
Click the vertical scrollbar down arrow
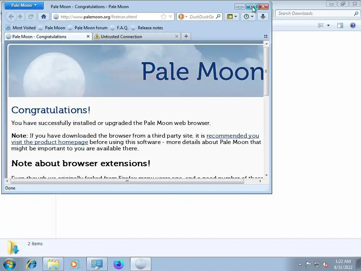pyautogui.click(x=267, y=175)
